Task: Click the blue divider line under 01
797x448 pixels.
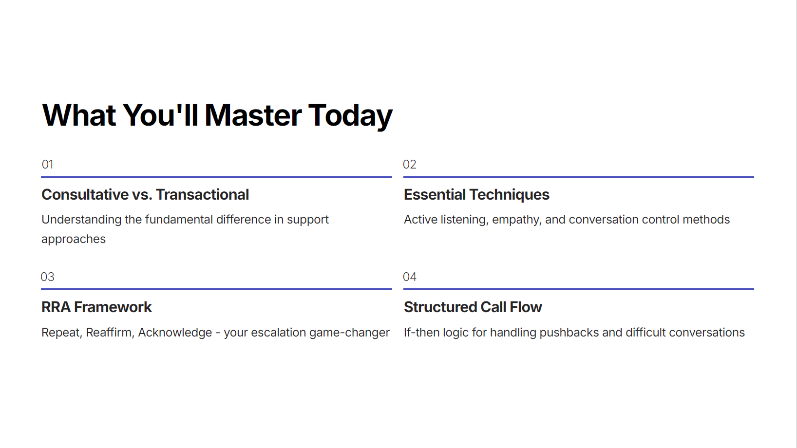Action: [217, 177]
